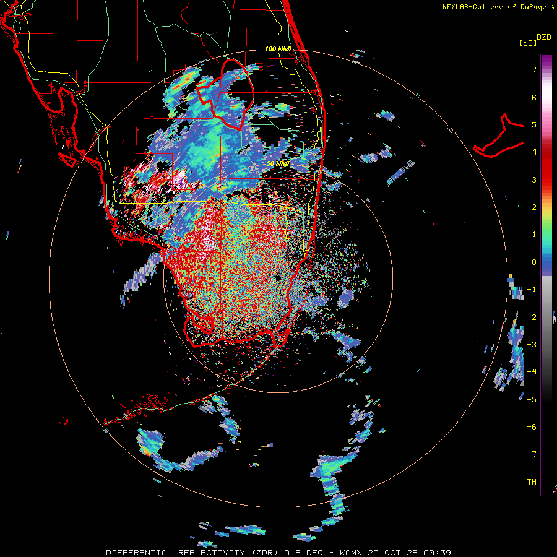Click the 5 value on color scale
This screenshot has height=557, width=557.
point(534,124)
